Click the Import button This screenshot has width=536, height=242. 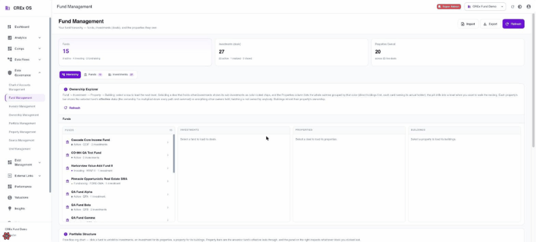point(468,24)
